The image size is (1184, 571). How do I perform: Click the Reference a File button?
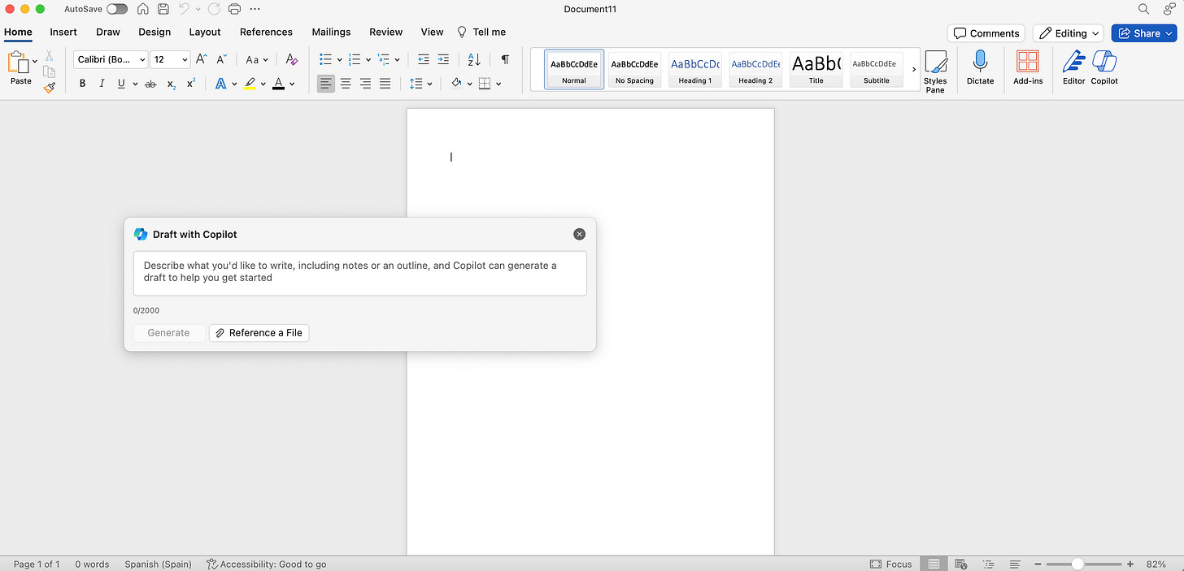(x=259, y=333)
